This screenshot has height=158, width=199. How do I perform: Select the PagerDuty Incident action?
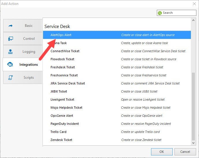pyautogui.click(x=117, y=124)
